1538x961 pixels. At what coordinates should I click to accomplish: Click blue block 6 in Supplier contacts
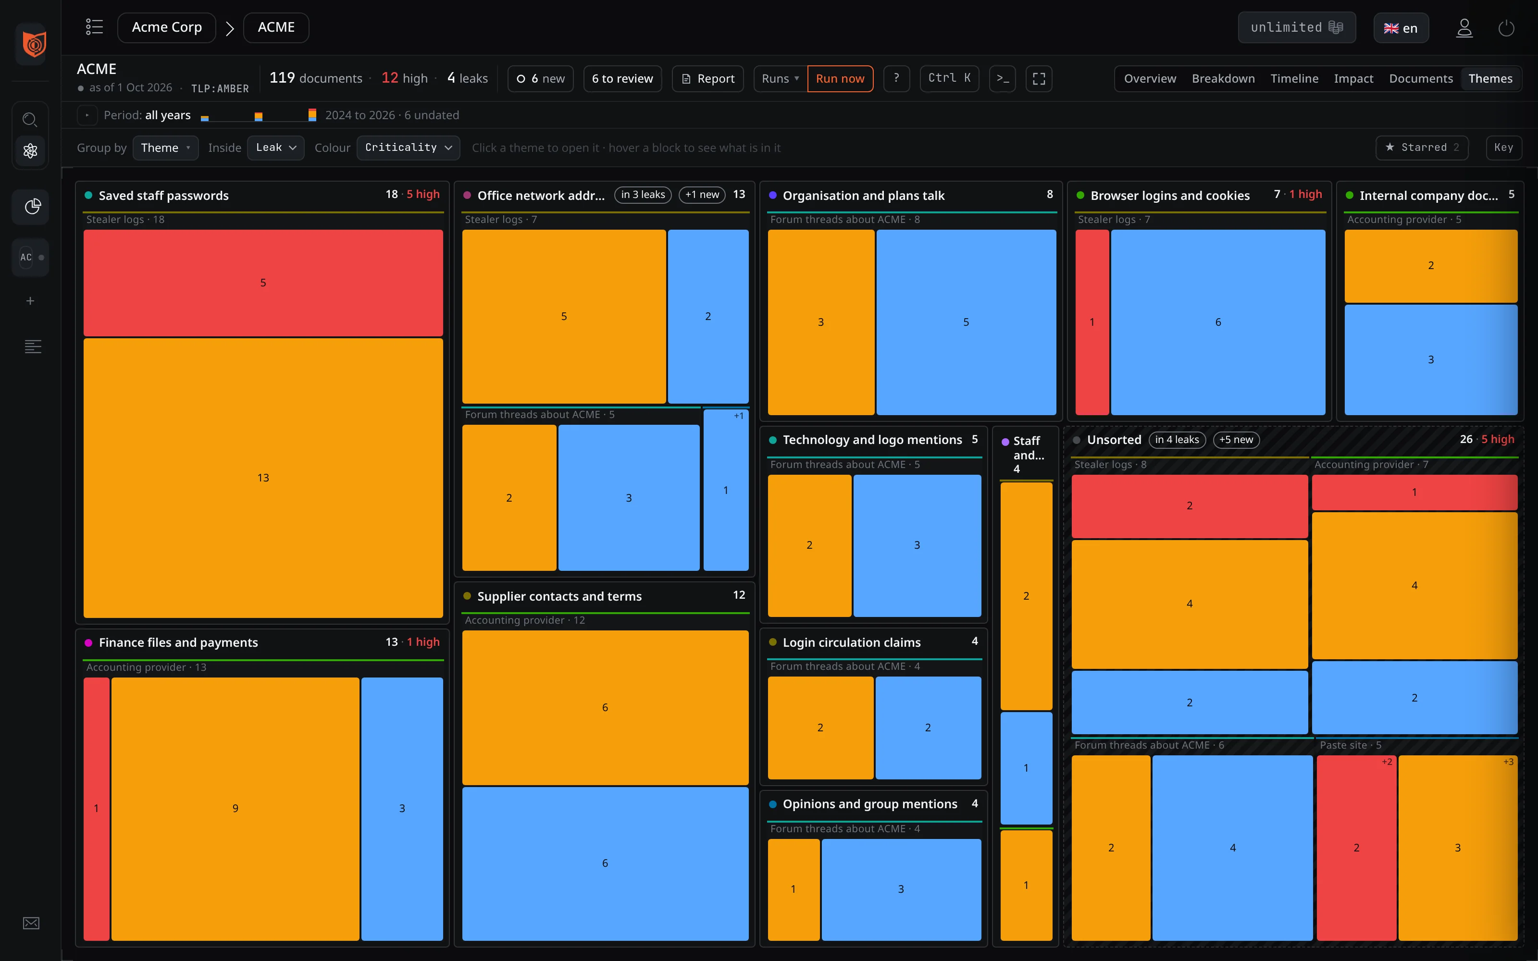(x=605, y=863)
